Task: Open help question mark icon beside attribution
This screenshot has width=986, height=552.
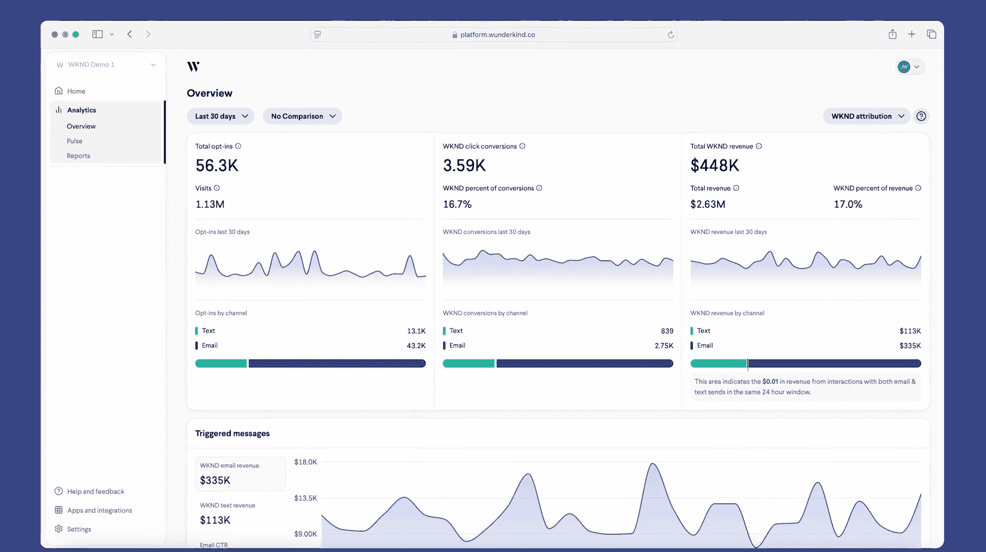Action: coord(921,116)
